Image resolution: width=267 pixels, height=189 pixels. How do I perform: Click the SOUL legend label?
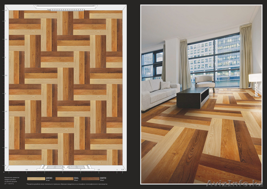pyautogui.click(x=76, y=178)
